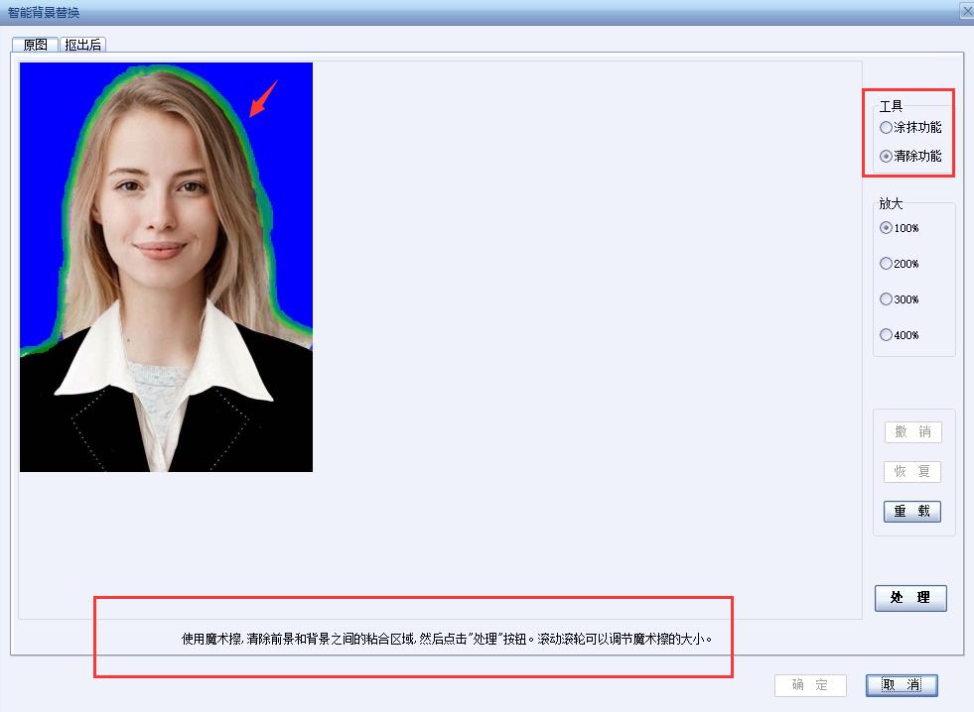The image size is (974, 712).
Task: Switch to the 原图 tab
Action: pos(35,44)
